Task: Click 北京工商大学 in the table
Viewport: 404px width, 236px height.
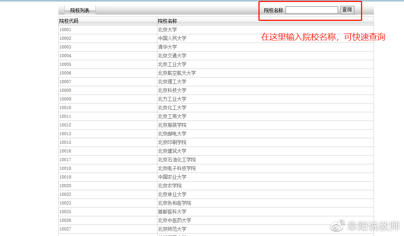Action: 172,116
